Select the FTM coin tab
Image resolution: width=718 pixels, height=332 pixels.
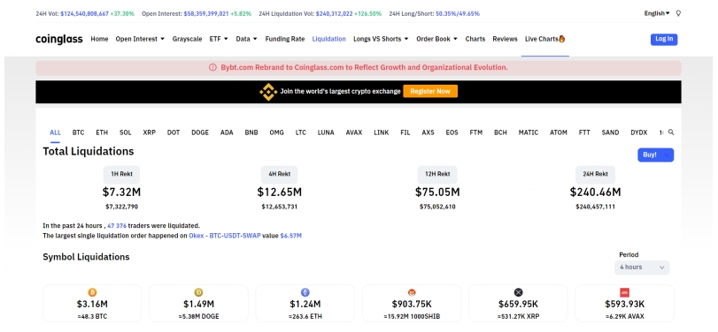[x=476, y=132]
